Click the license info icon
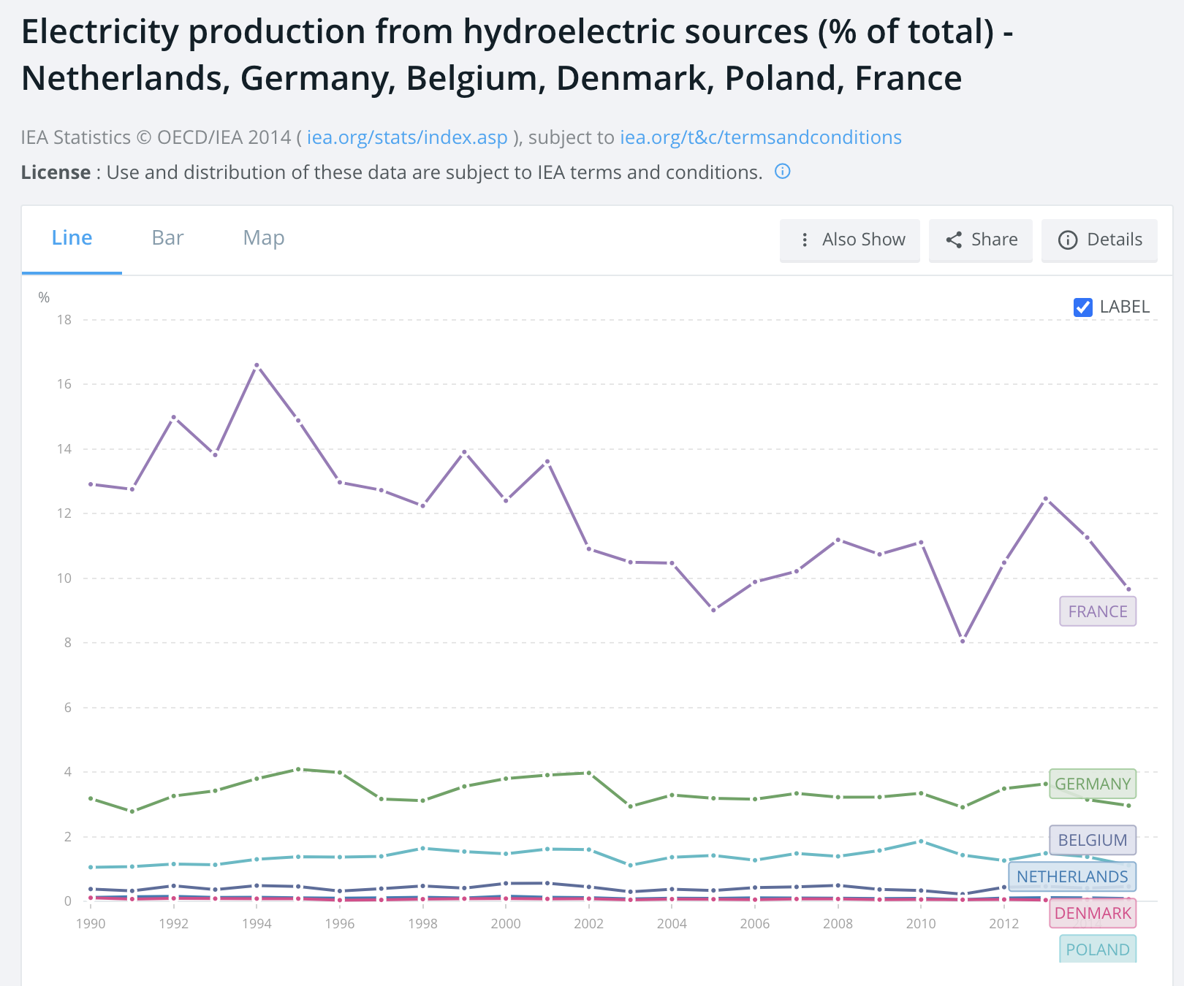The image size is (1184, 986). pyautogui.click(x=782, y=172)
